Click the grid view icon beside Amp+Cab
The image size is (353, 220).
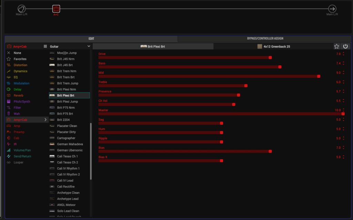45,46
